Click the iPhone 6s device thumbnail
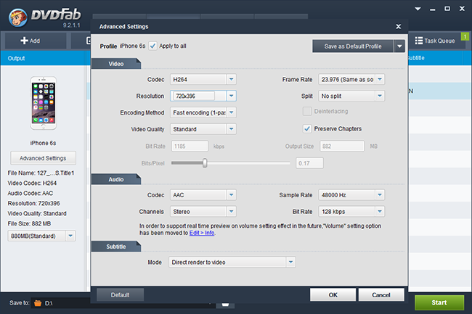This screenshot has width=472, height=314. (x=44, y=103)
